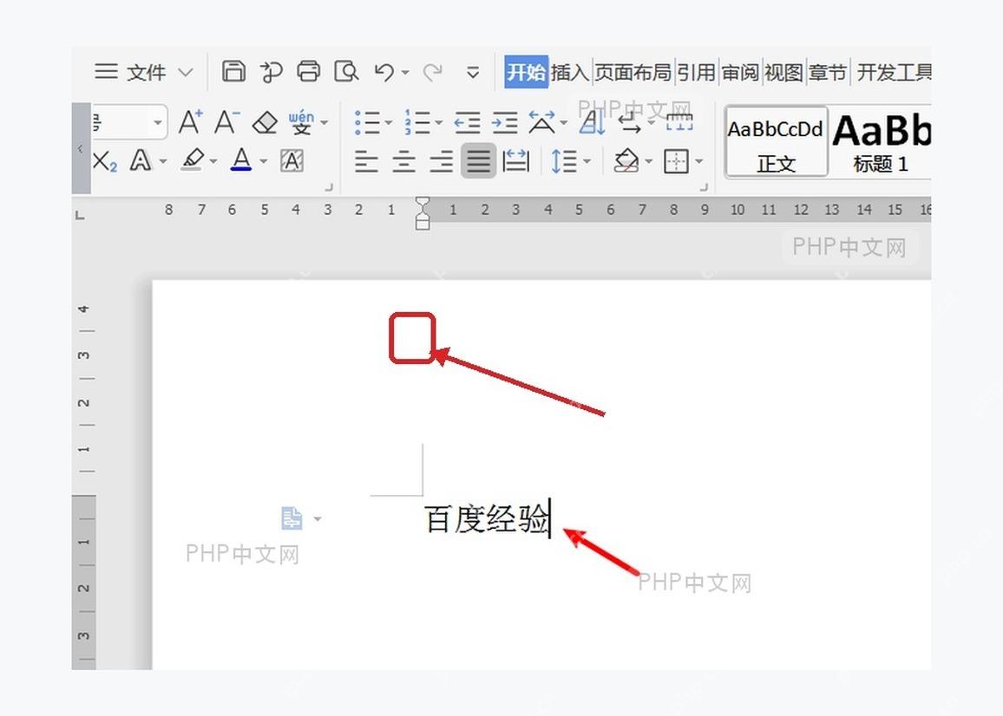Screen dimensions: 1003x716
Task: Toggle character shading A button
Action: (292, 161)
